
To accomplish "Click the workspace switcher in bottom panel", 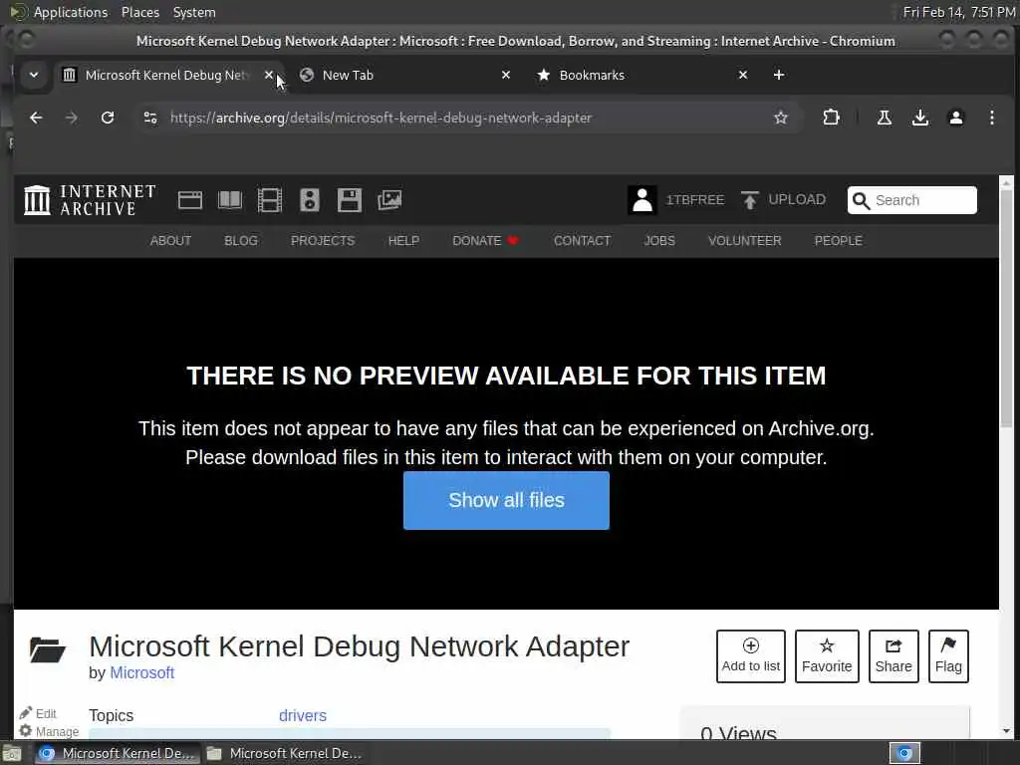I will (904, 753).
